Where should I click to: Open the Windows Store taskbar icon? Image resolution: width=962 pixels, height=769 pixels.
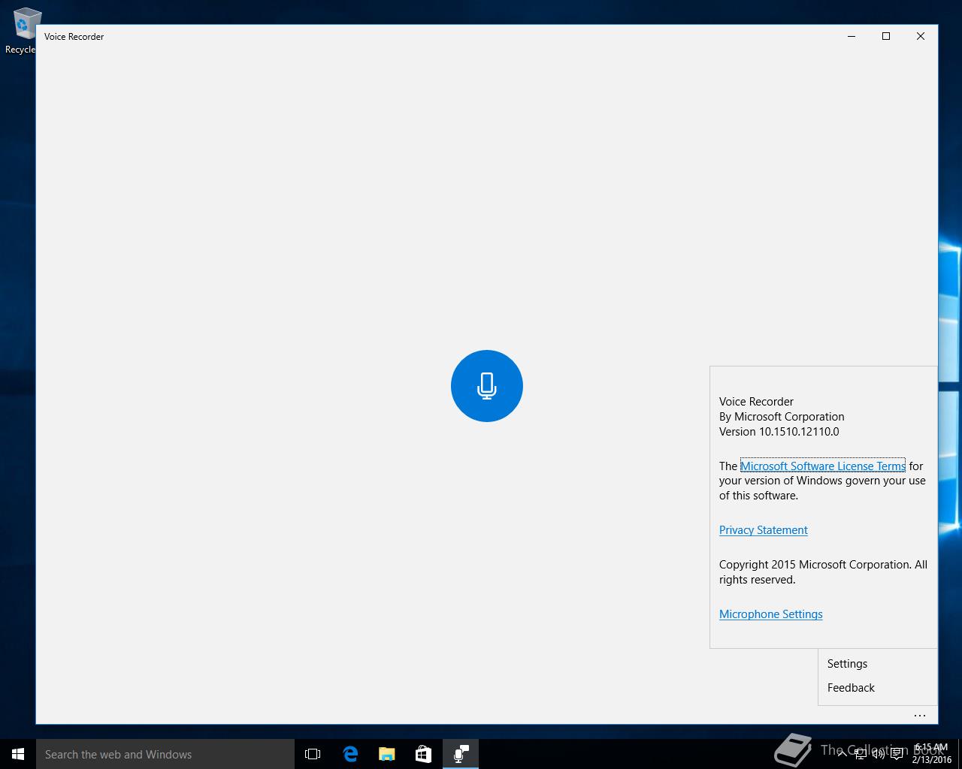(424, 754)
